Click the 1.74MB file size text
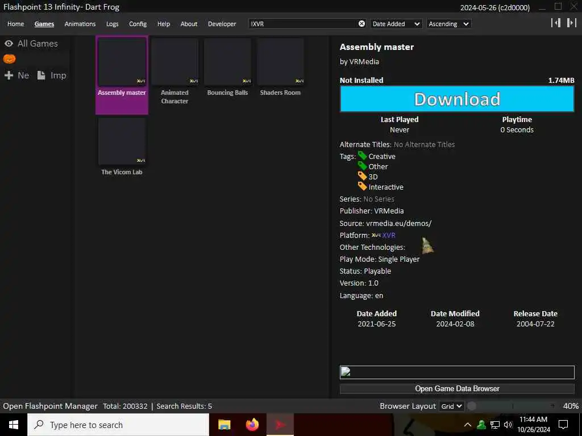582x436 pixels. click(561, 80)
